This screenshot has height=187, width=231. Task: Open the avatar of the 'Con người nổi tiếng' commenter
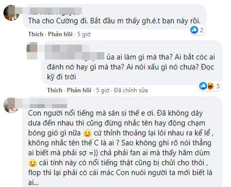11,105
